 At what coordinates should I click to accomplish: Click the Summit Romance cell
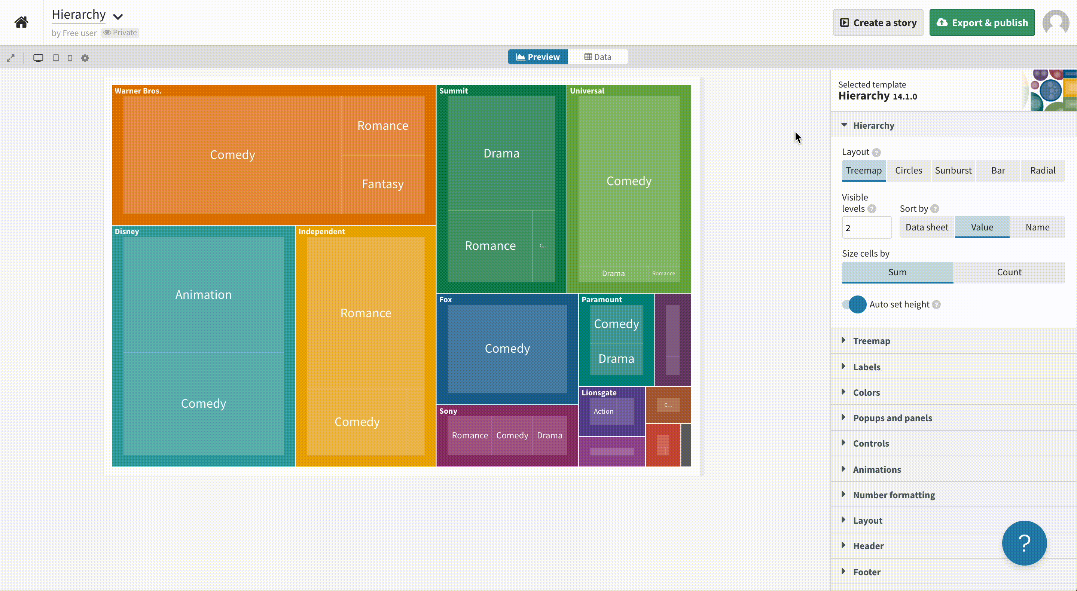[490, 246]
